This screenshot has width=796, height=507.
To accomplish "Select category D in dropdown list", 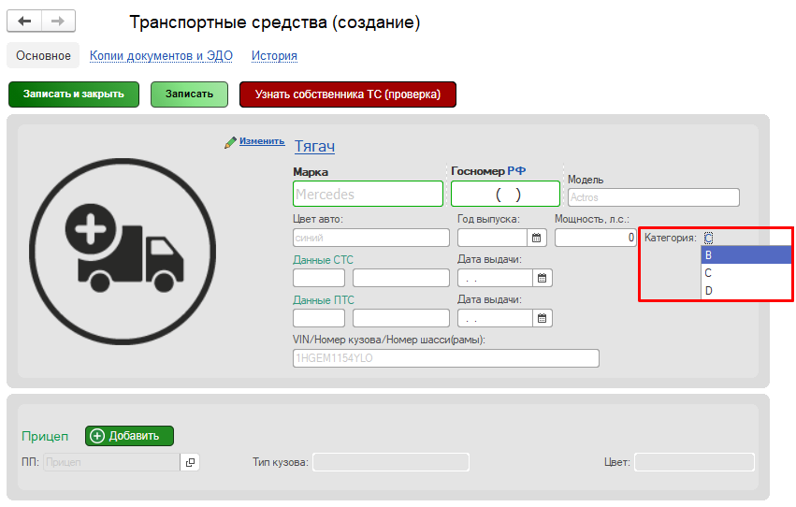I will coord(746,291).
